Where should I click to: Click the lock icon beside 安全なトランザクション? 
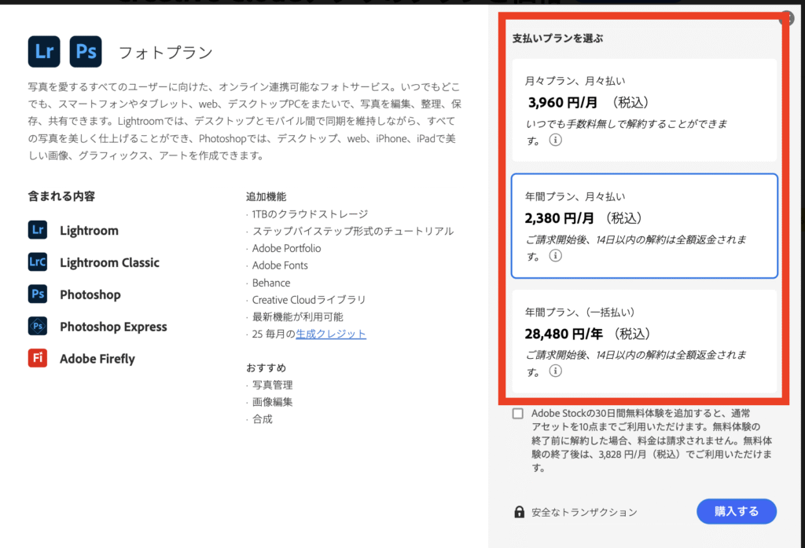tap(519, 512)
